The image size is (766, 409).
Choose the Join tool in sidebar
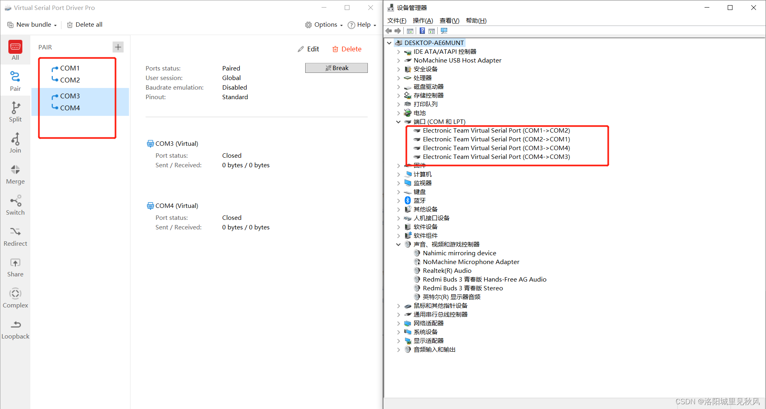pos(15,143)
